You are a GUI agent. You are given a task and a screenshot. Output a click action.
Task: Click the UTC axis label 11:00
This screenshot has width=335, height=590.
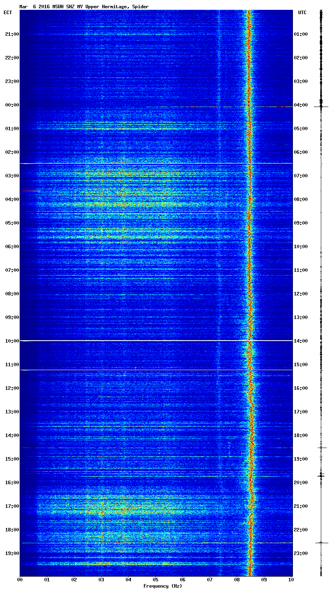[x=301, y=270]
